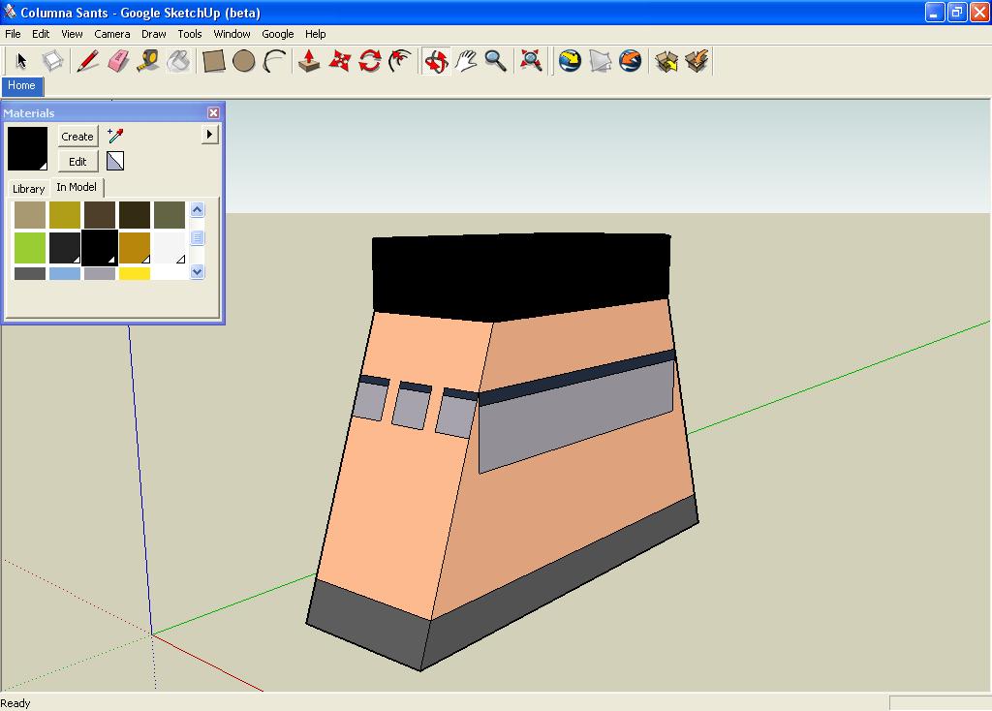Switch to the Library tab
Viewport: 992px width, 711px height.
(28, 189)
